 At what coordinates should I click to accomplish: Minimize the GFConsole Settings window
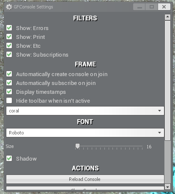(x=139, y=7)
